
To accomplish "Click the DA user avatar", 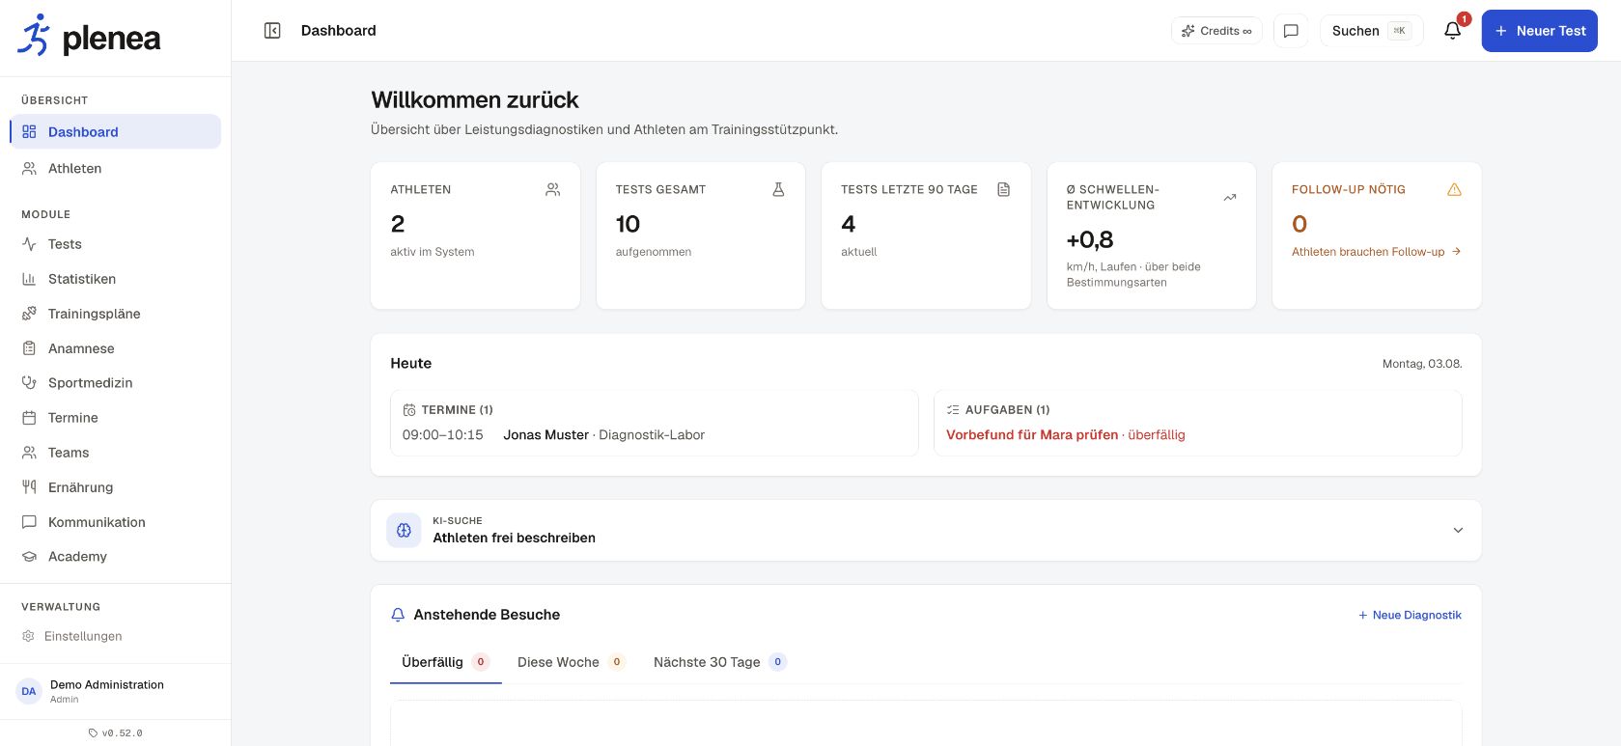I will (x=29, y=691).
